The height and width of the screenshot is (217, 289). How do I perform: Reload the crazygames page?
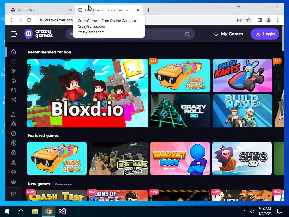[x=29, y=20]
